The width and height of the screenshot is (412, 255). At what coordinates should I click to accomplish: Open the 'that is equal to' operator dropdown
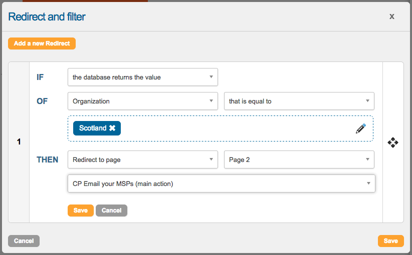(299, 101)
